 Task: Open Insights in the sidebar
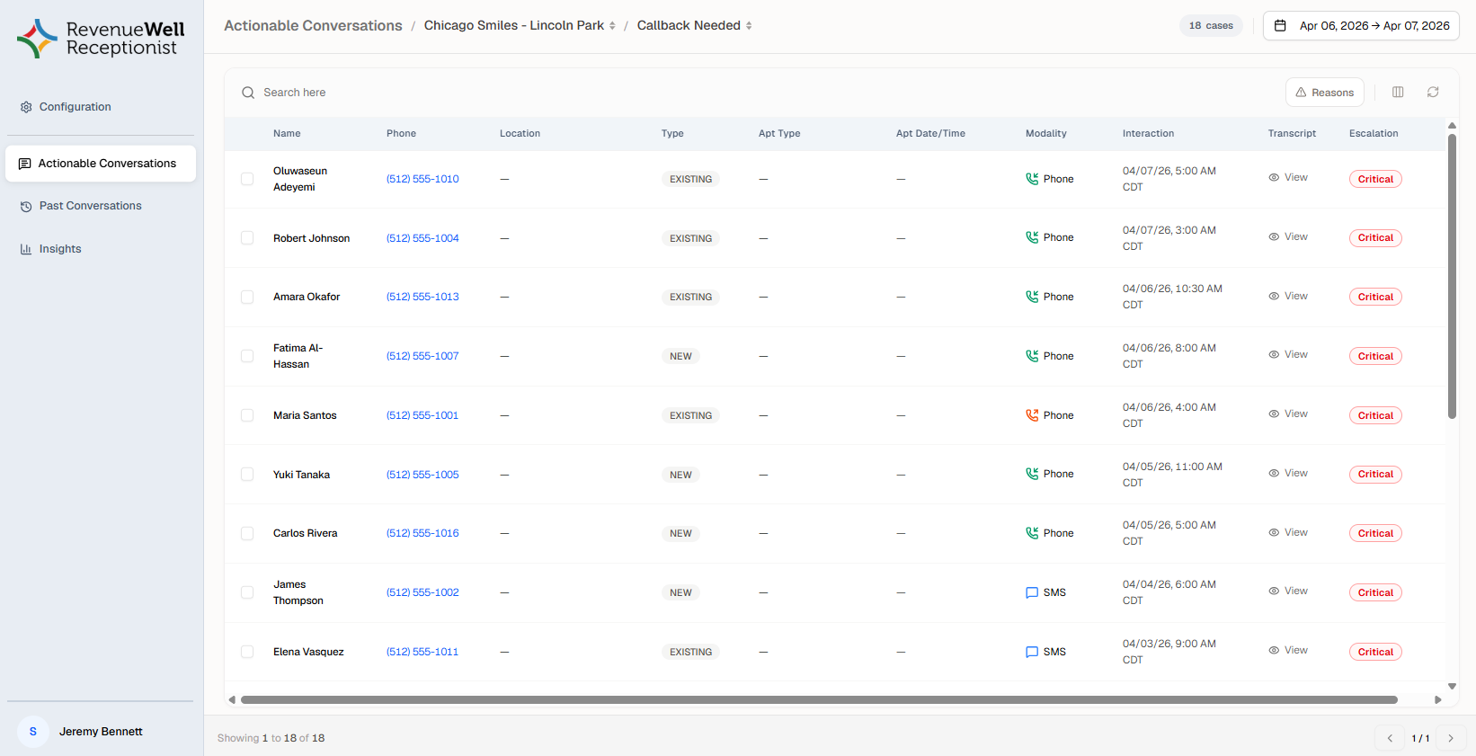(101, 249)
